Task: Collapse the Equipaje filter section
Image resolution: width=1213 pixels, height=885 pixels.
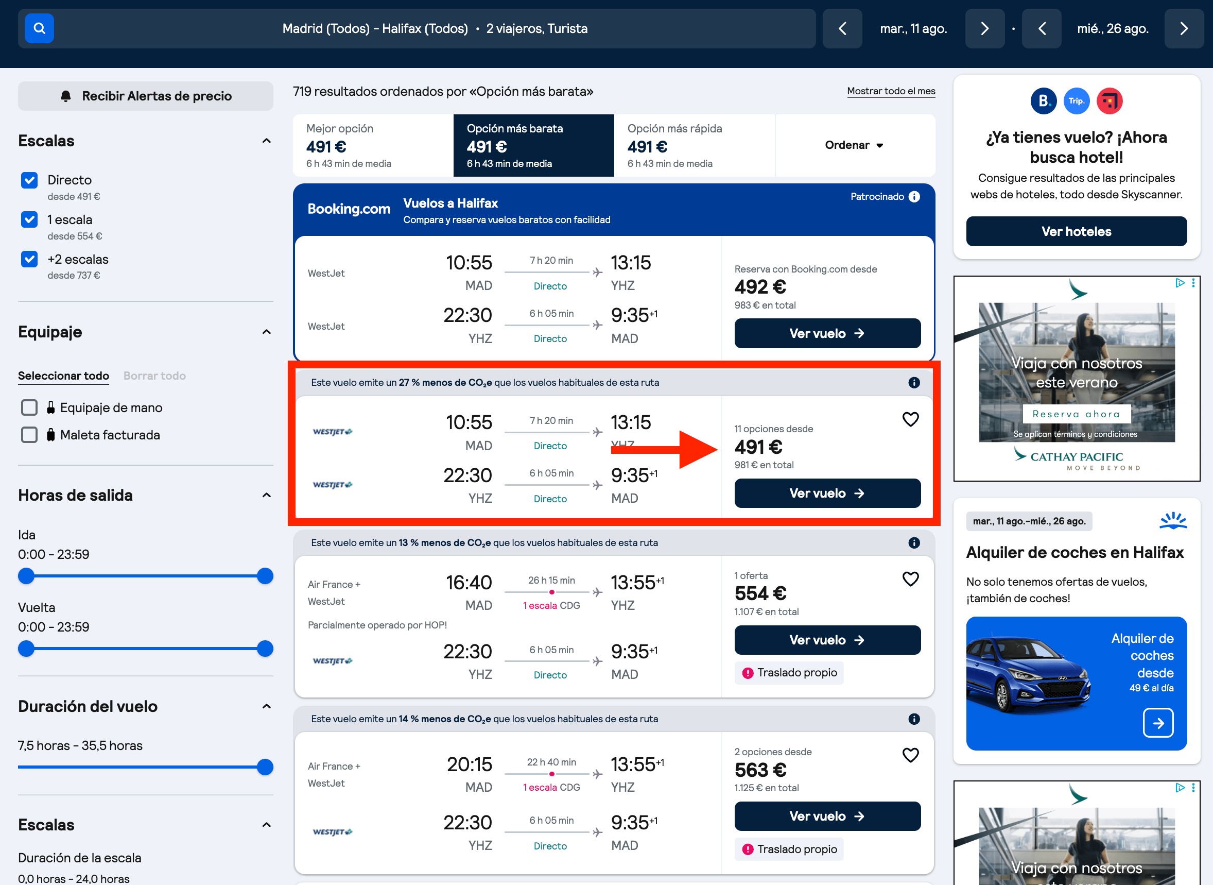Action: coord(266,332)
